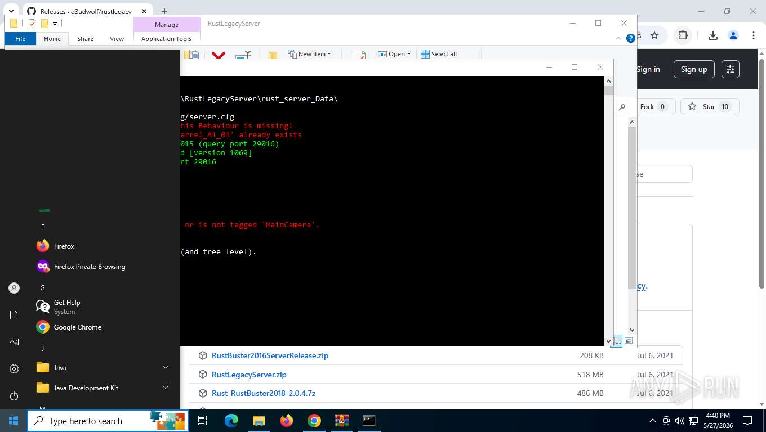Open a new Chrome tab
766x432 pixels.
(x=164, y=11)
